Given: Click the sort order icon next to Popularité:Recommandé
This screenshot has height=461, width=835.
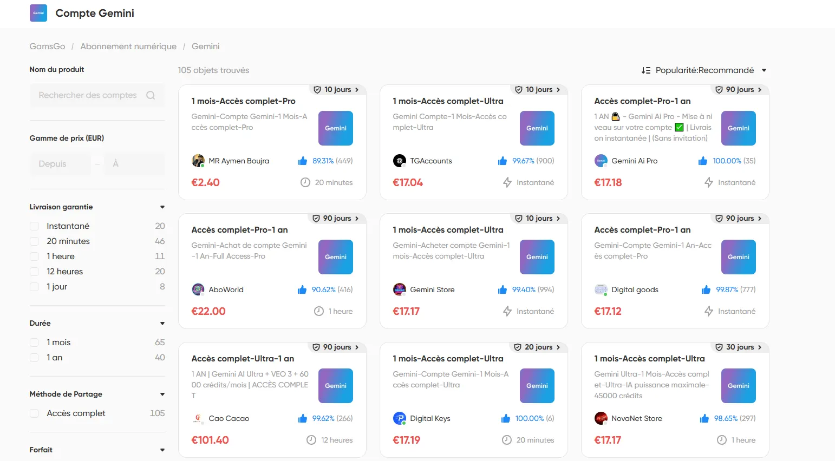Looking at the screenshot, I should coord(646,70).
